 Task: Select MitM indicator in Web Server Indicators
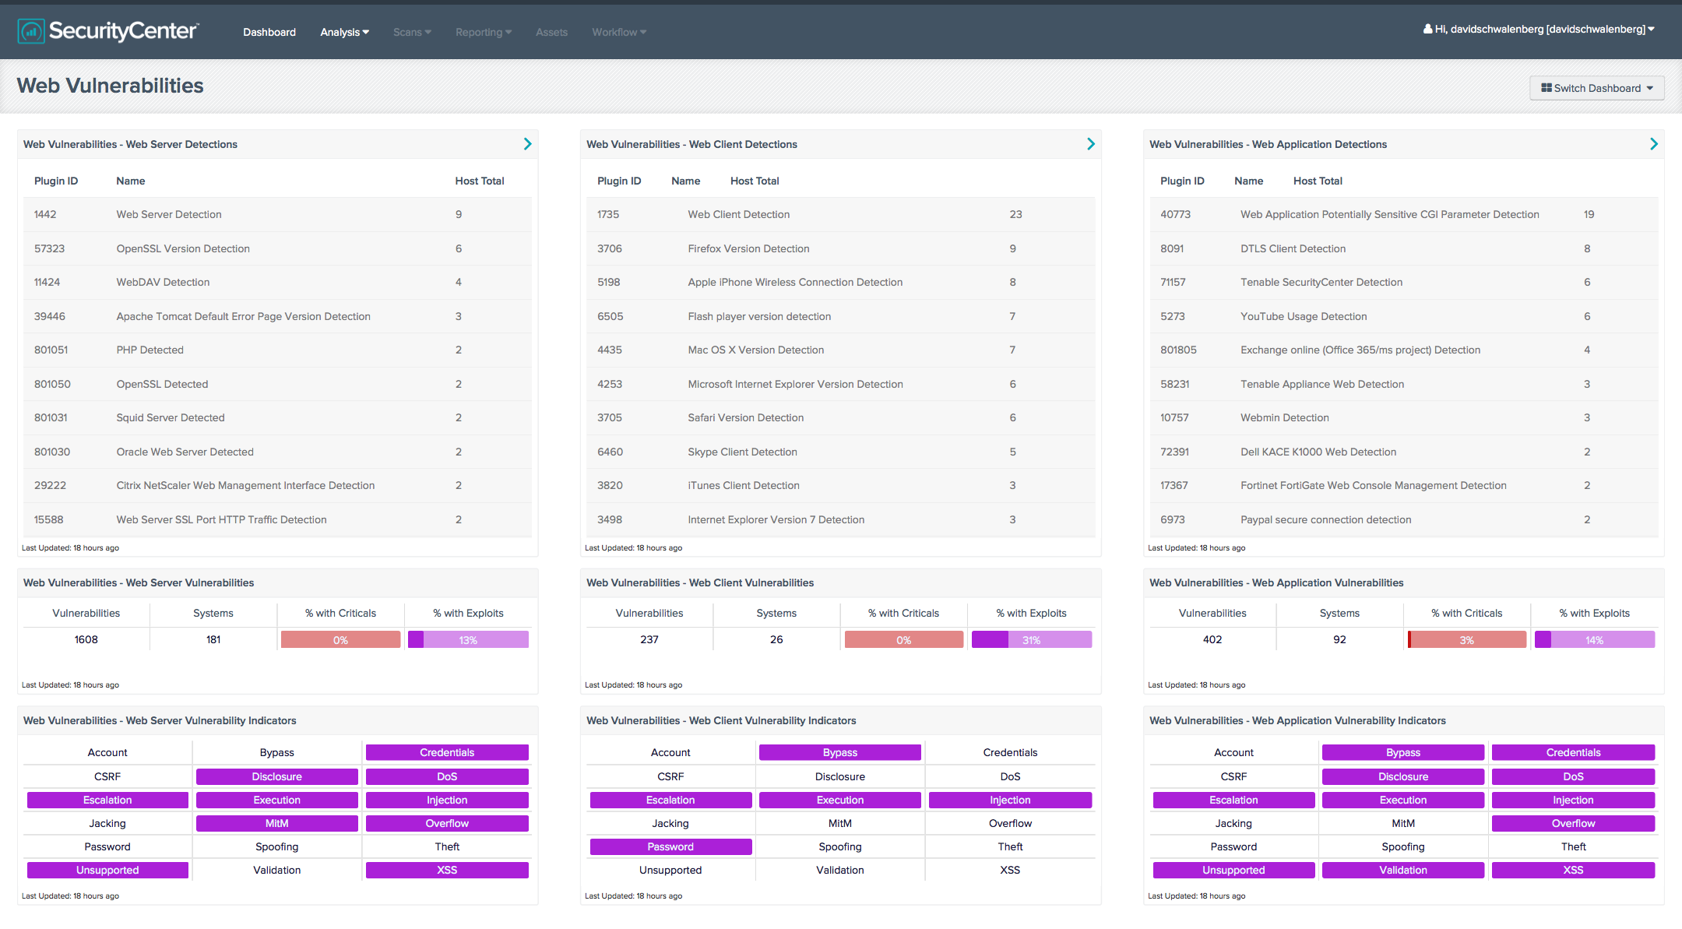click(x=277, y=823)
